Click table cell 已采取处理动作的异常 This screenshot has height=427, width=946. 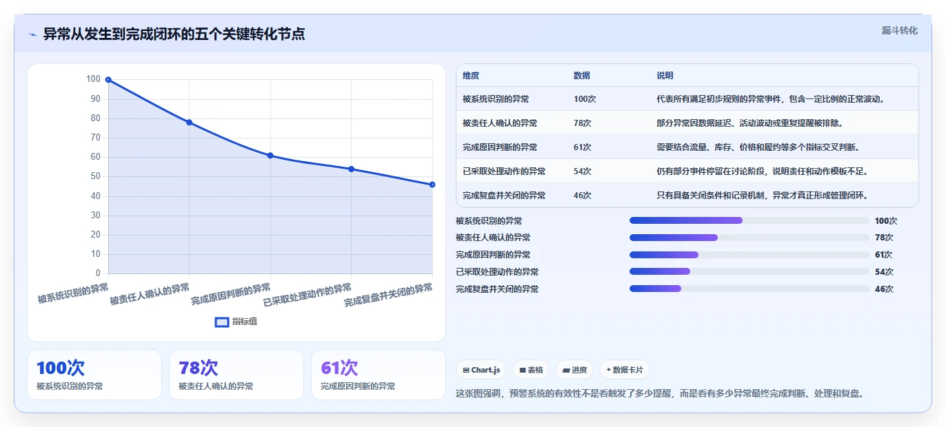coord(504,171)
